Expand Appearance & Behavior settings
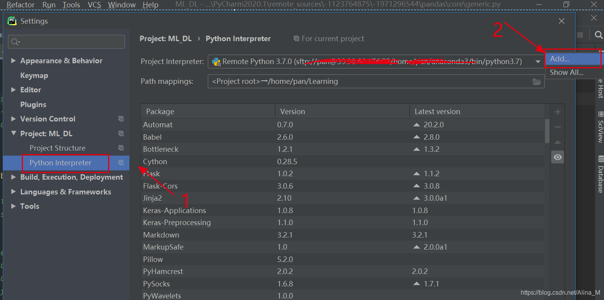 pos(14,61)
